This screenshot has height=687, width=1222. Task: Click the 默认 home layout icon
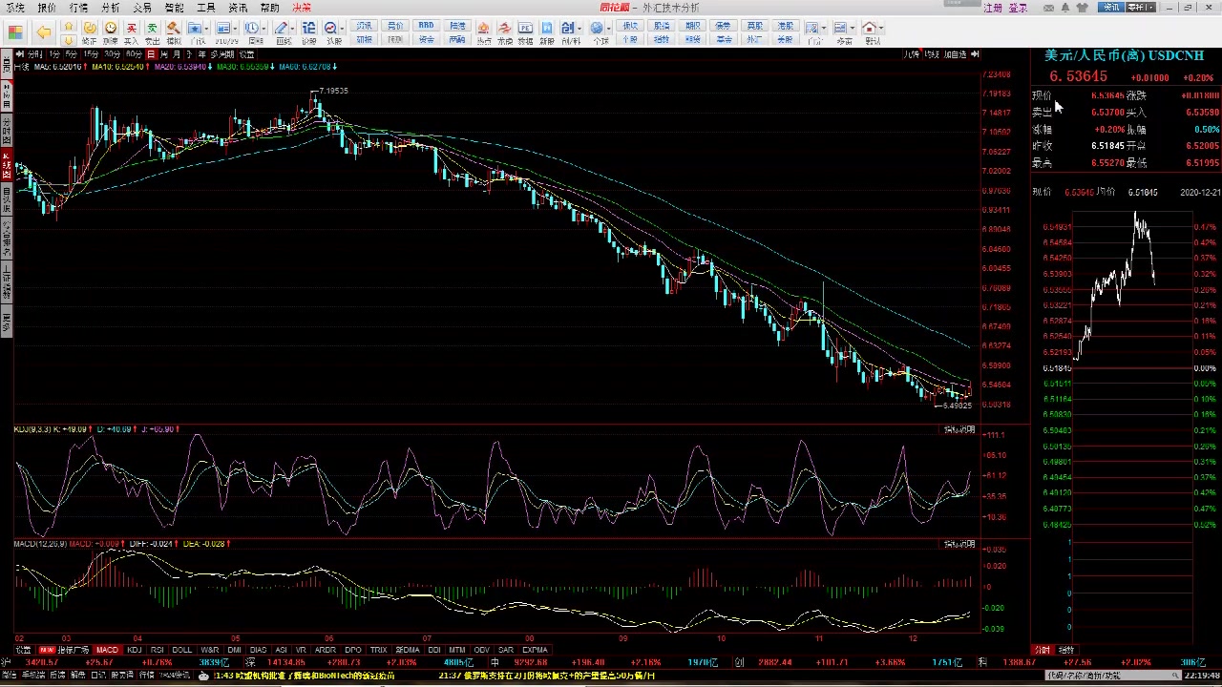[869, 28]
